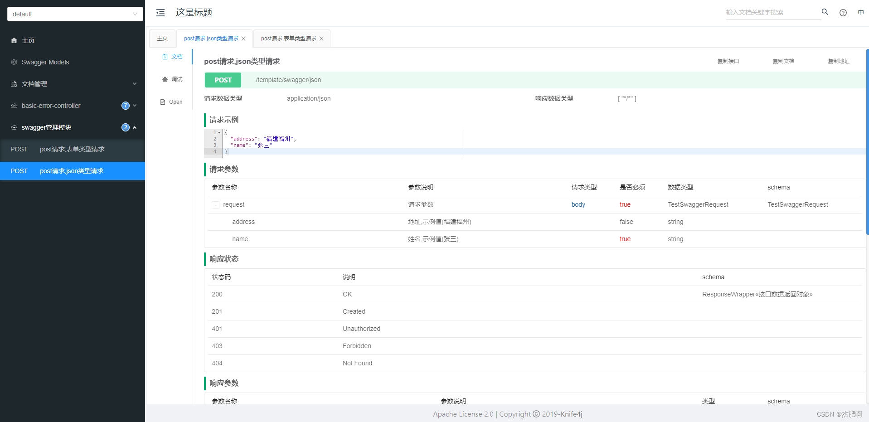The width and height of the screenshot is (869, 422).
Task: Open the default group dropdown
Action: [75, 14]
